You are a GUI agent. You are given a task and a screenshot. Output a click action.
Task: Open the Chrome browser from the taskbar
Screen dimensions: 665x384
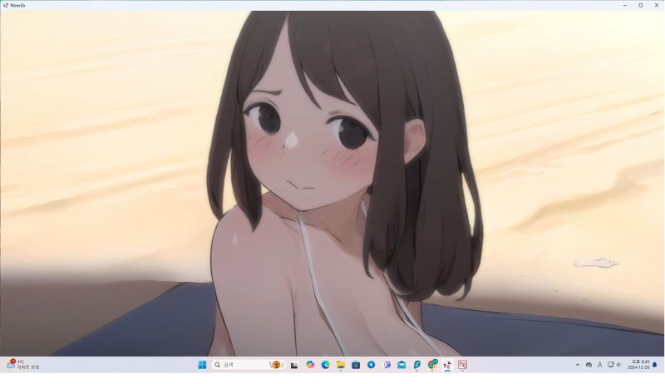tap(432, 365)
